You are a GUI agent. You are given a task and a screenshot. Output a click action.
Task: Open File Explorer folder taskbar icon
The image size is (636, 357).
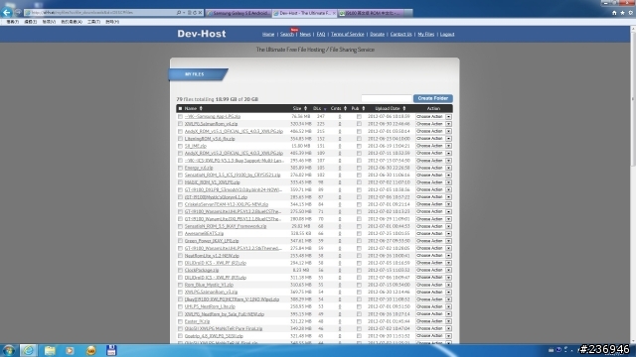tap(50, 350)
